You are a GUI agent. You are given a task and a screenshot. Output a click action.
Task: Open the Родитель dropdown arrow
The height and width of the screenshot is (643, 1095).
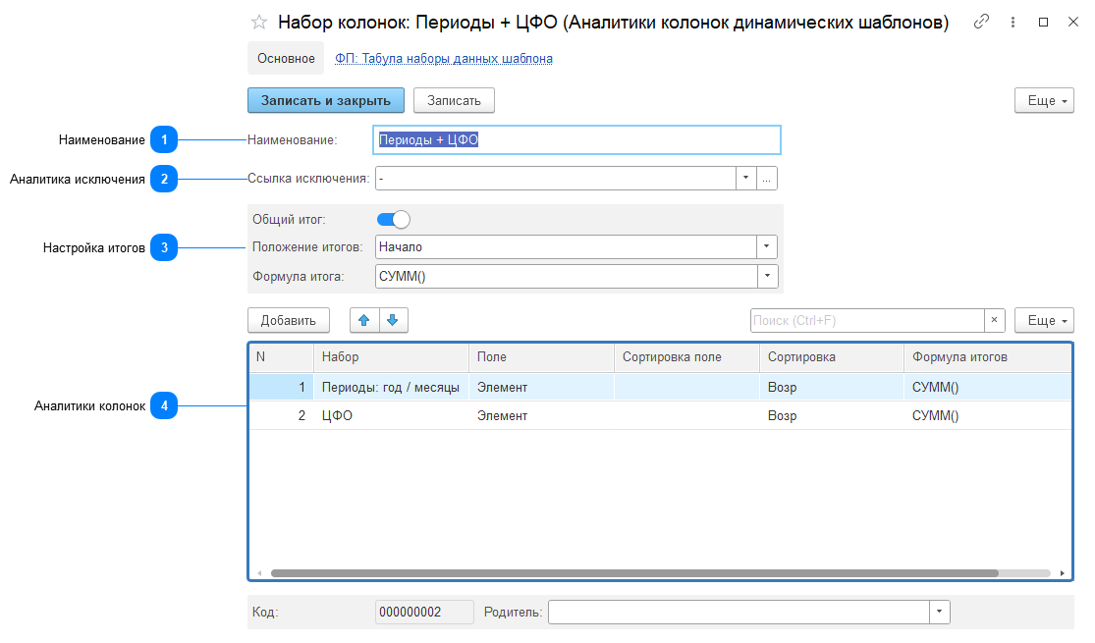[x=939, y=613]
